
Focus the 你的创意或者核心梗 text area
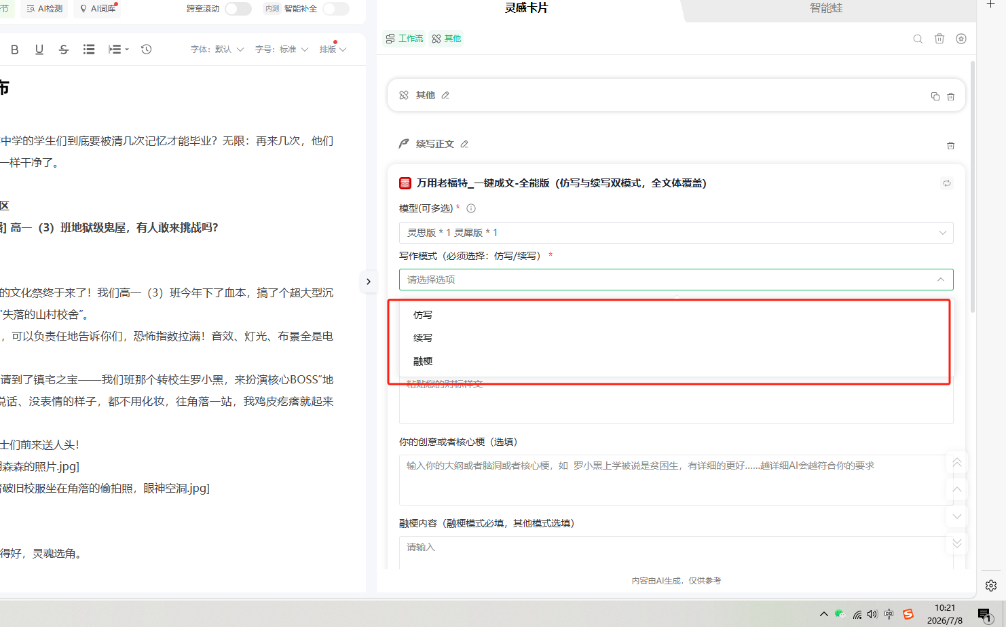pyautogui.click(x=676, y=480)
